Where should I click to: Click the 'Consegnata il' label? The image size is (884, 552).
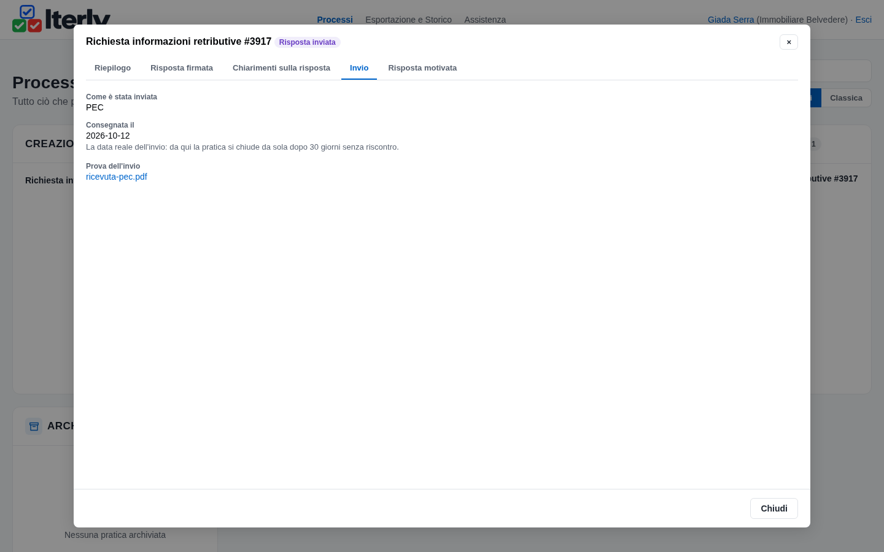click(x=110, y=125)
